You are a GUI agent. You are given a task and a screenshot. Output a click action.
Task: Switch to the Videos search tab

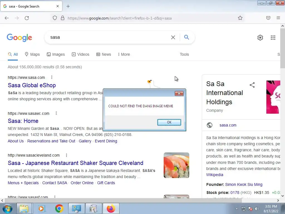[80, 54]
